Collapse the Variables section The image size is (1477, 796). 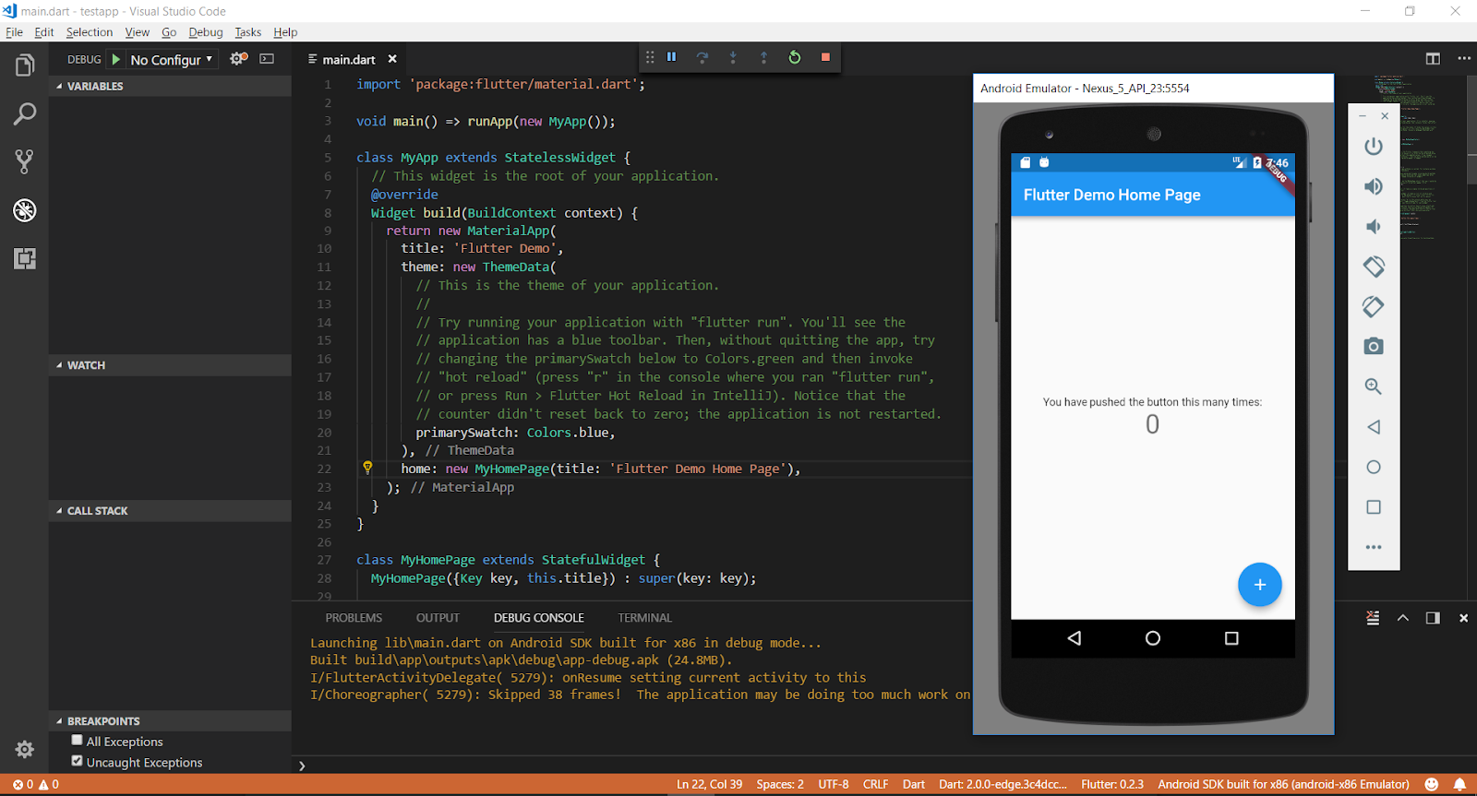click(170, 86)
